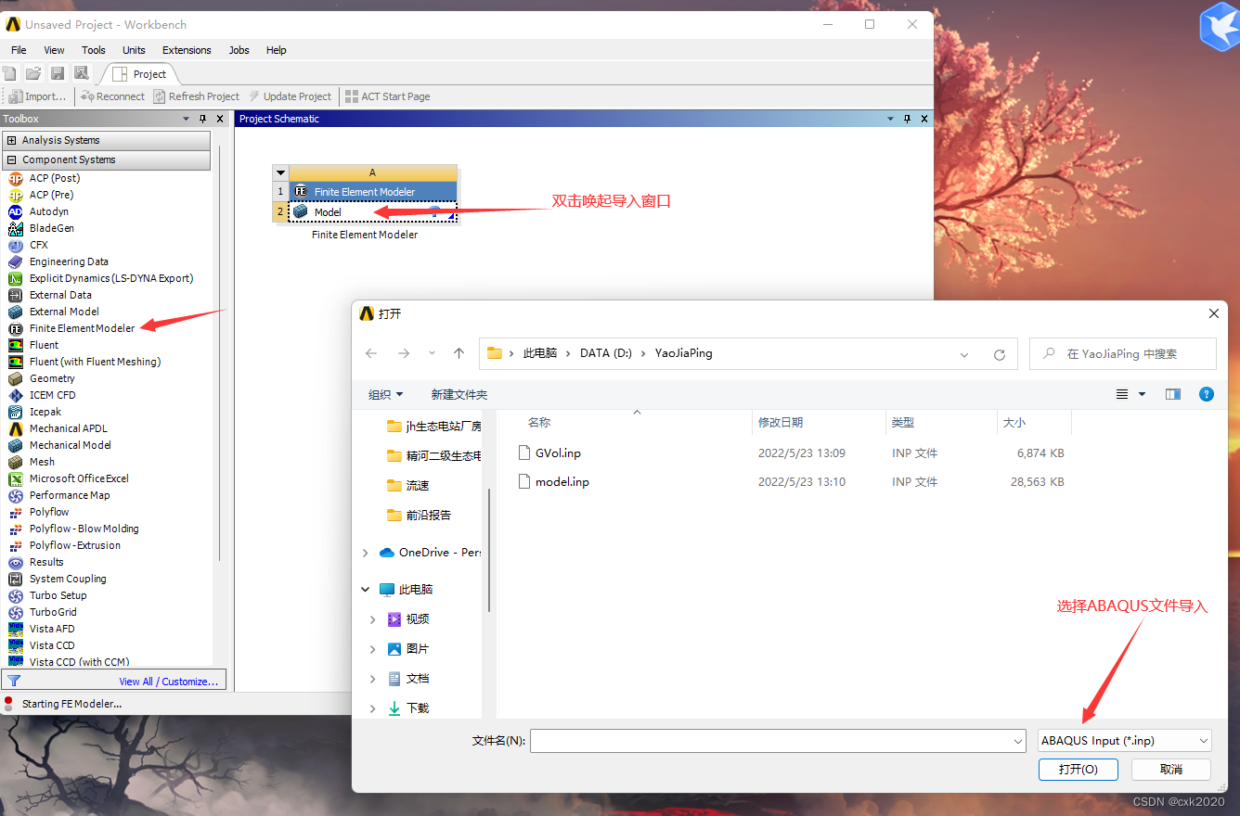Screen dimensions: 1240x816
Task: Select the model.inp file
Action: tap(562, 482)
